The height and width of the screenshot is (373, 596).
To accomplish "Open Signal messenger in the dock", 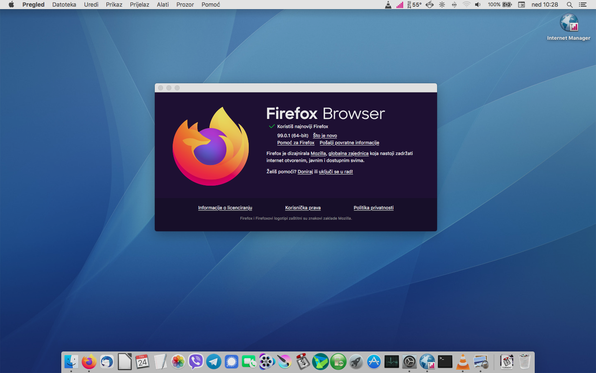I will click(231, 361).
